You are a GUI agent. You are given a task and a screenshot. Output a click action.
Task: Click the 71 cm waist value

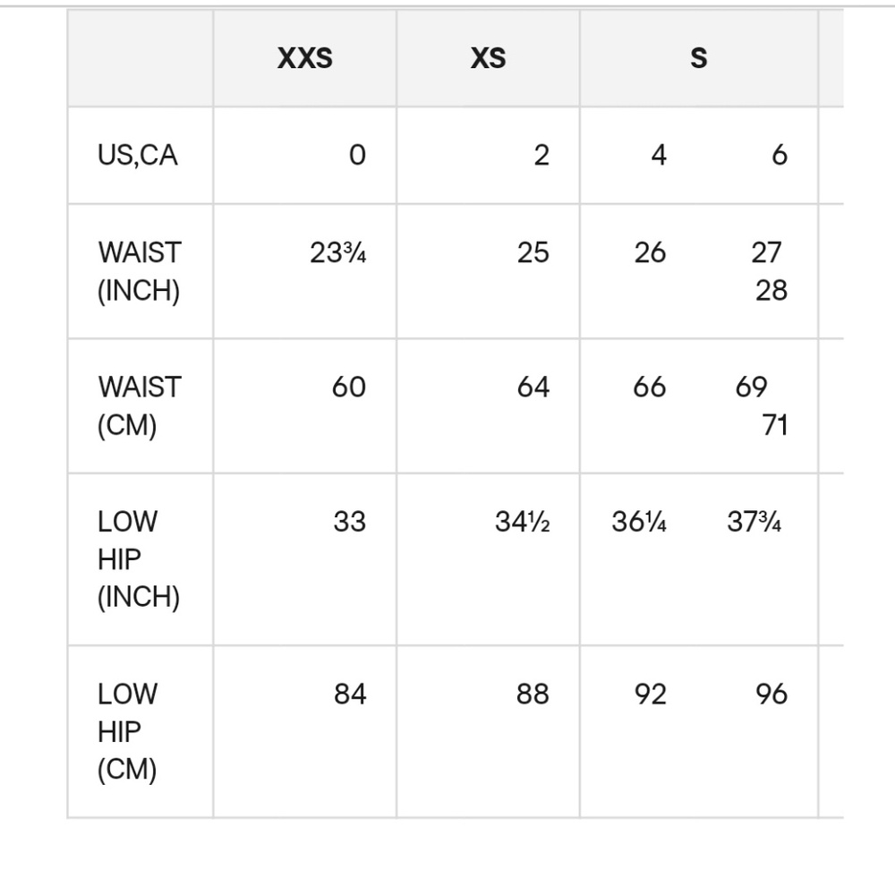[x=774, y=424]
